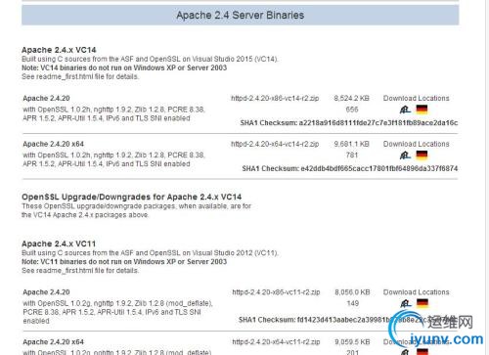489x355 pixels.
Task: Open the httpd-2.4.20-x86-vc14-r2.zip file link
Action: [275, 98]
